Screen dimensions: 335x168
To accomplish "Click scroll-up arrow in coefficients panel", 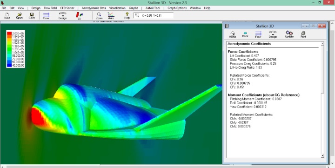I will click(322, 44).
